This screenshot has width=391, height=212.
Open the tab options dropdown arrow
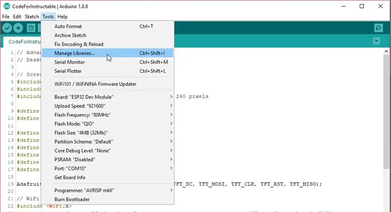pos(376,41)
